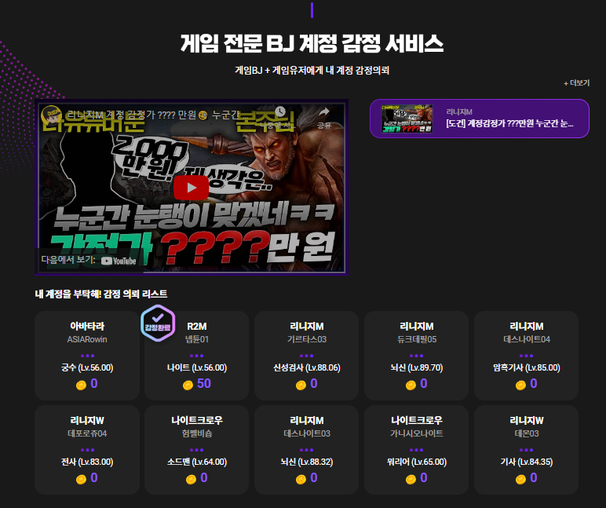Click the text 신성검사 (Lv.88.06)
This screenshot has width=606, height=508.
point(306,367)
